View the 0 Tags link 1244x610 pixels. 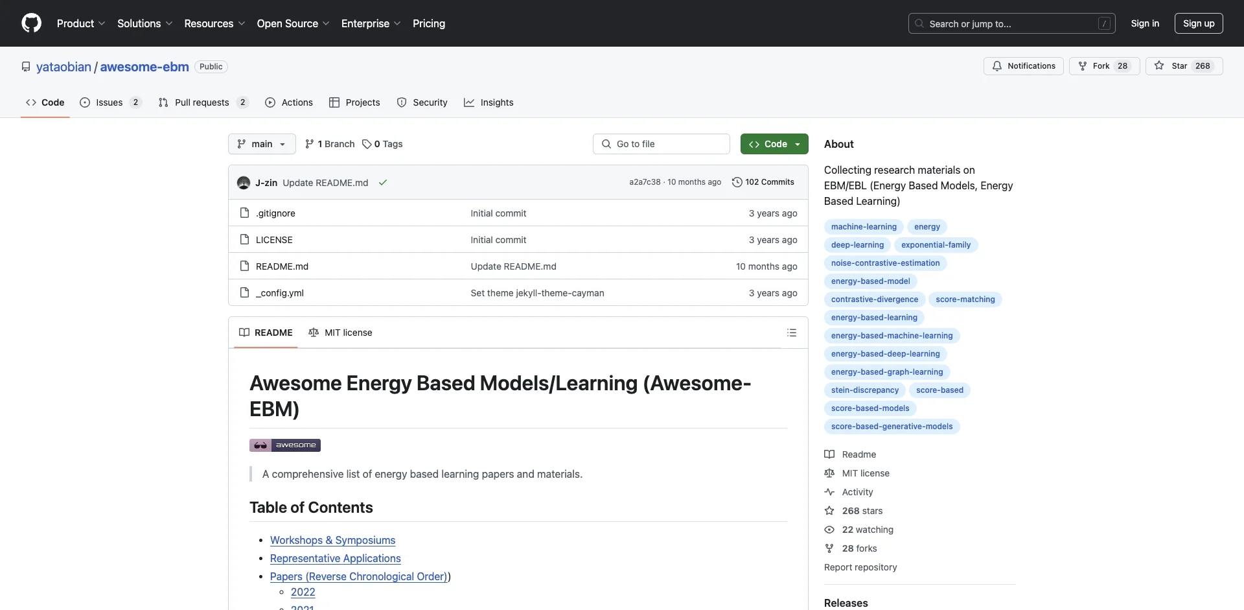coord(382,144)
